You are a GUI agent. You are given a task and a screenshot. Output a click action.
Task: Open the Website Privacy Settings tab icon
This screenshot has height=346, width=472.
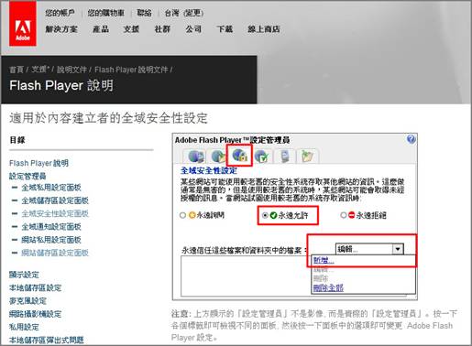click(x=284, y=157)
